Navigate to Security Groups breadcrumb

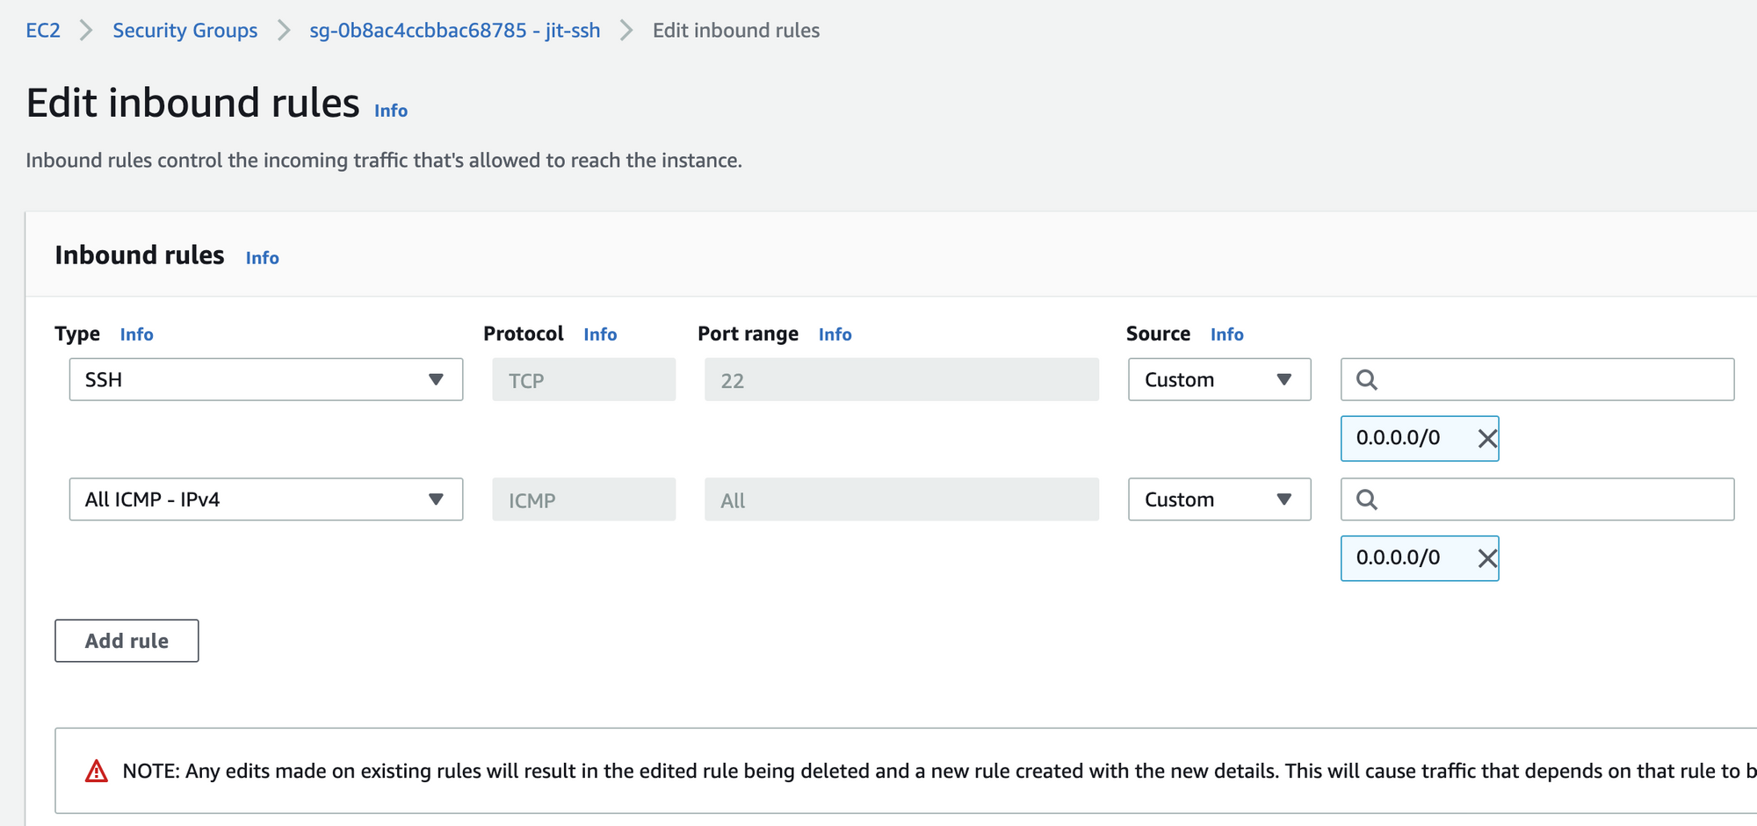pos(184,31)
